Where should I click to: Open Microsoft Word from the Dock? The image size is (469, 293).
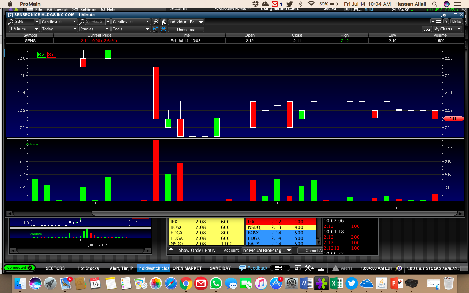tap(306, 283)
